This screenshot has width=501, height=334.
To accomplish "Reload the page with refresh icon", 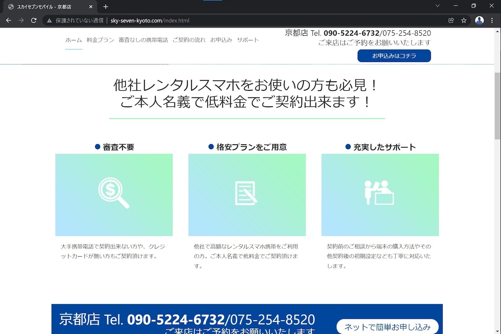I will (x=34, y=20).
